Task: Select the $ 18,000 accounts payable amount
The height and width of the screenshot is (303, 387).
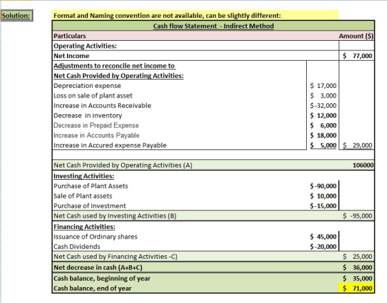Action: click(323, 135)
